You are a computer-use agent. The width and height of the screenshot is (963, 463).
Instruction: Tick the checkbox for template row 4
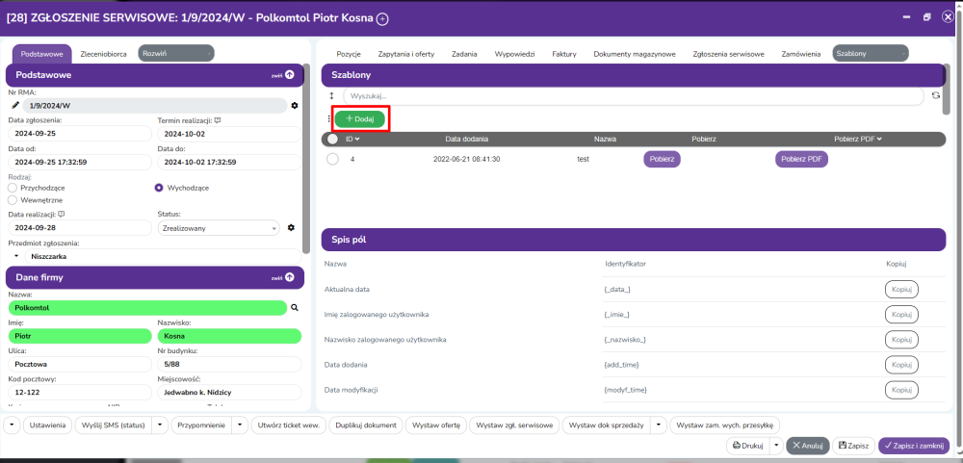click(333, 159)
